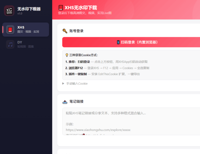This screenshot has width=200, height=154.
Task: Click the 2. 浏览器F12 instruction line
Action: pos(107,68)
